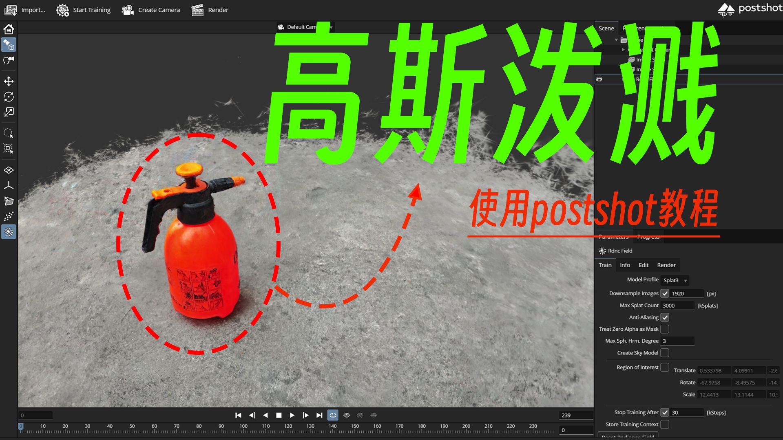The image size is (783, 440).
Task: Jump to first frame in timeline
Action: tap(238, 415)
